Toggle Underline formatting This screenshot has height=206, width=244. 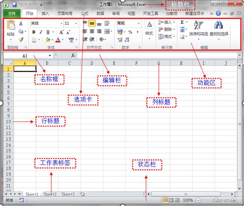tap(48, 32)
